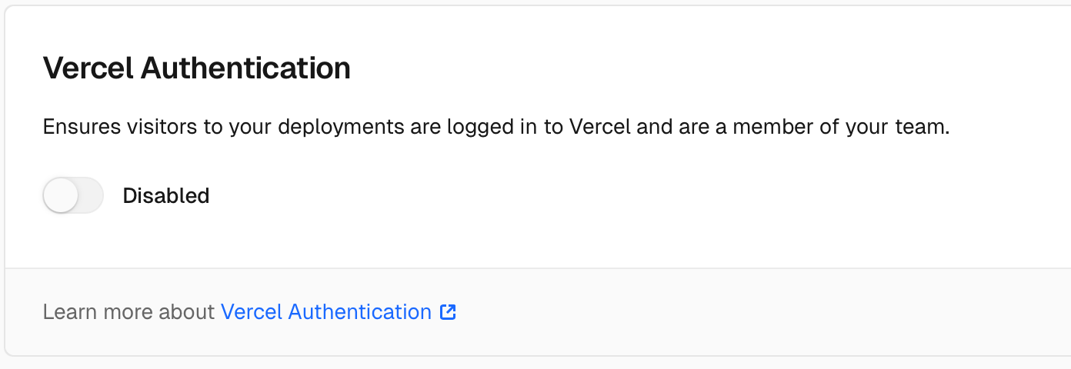This screenshot has width=1071, height=369.
Task: Click the word "Ensures" starting the description
Action: (x=80, y=127)
